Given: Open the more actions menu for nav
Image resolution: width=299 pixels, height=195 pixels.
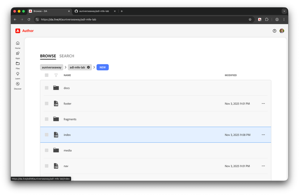Looking at the screenshot, I should [x=263, y=166].
